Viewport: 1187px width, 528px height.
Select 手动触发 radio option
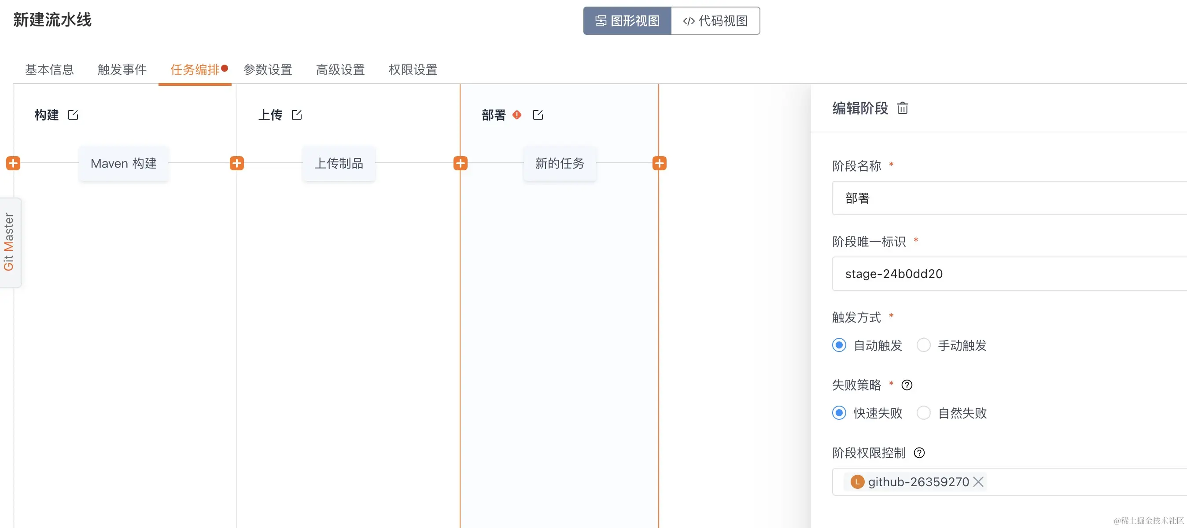(923, 345)
